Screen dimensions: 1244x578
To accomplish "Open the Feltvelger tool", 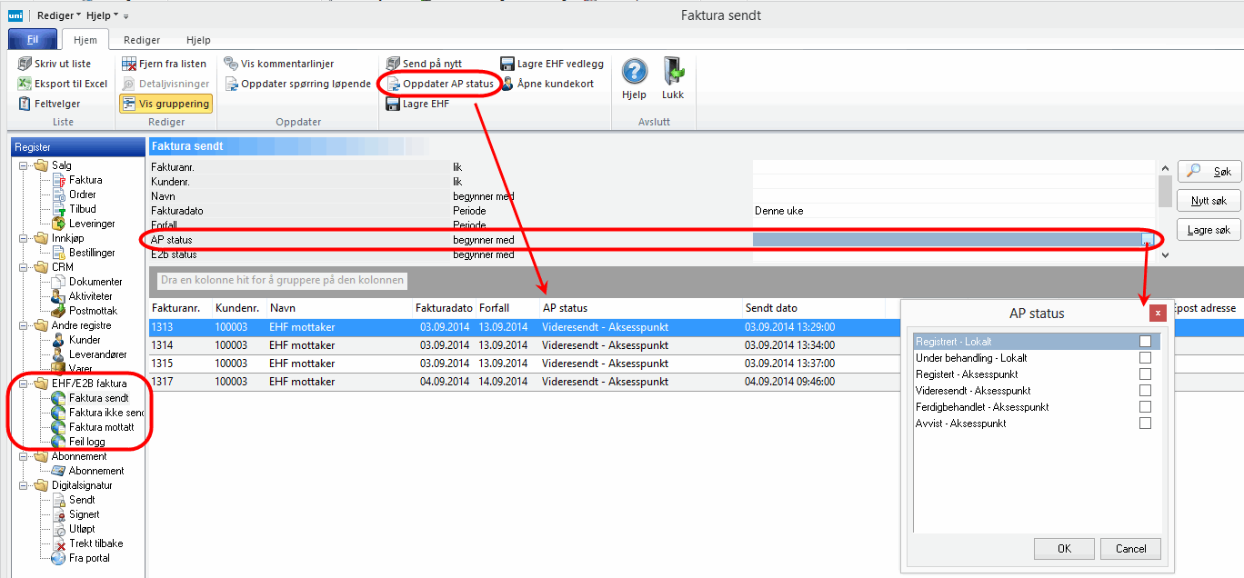I will pos(25,104).
